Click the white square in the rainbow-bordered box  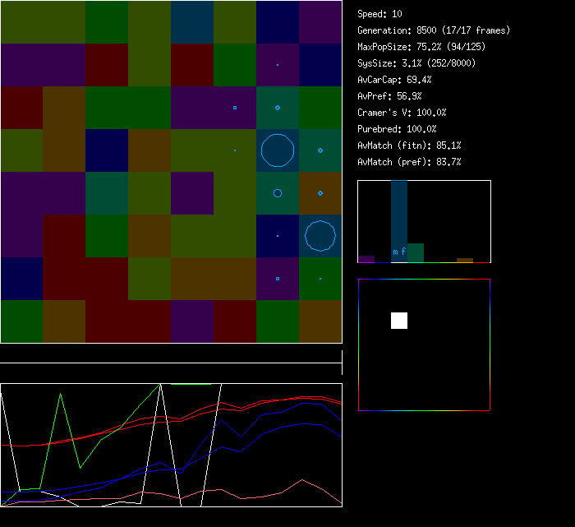click(x=399, y=321)
